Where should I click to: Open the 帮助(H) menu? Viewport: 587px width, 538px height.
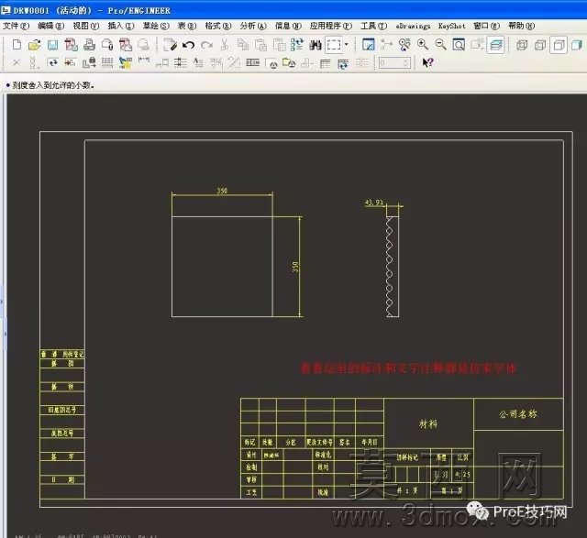[x=522, y=26]
